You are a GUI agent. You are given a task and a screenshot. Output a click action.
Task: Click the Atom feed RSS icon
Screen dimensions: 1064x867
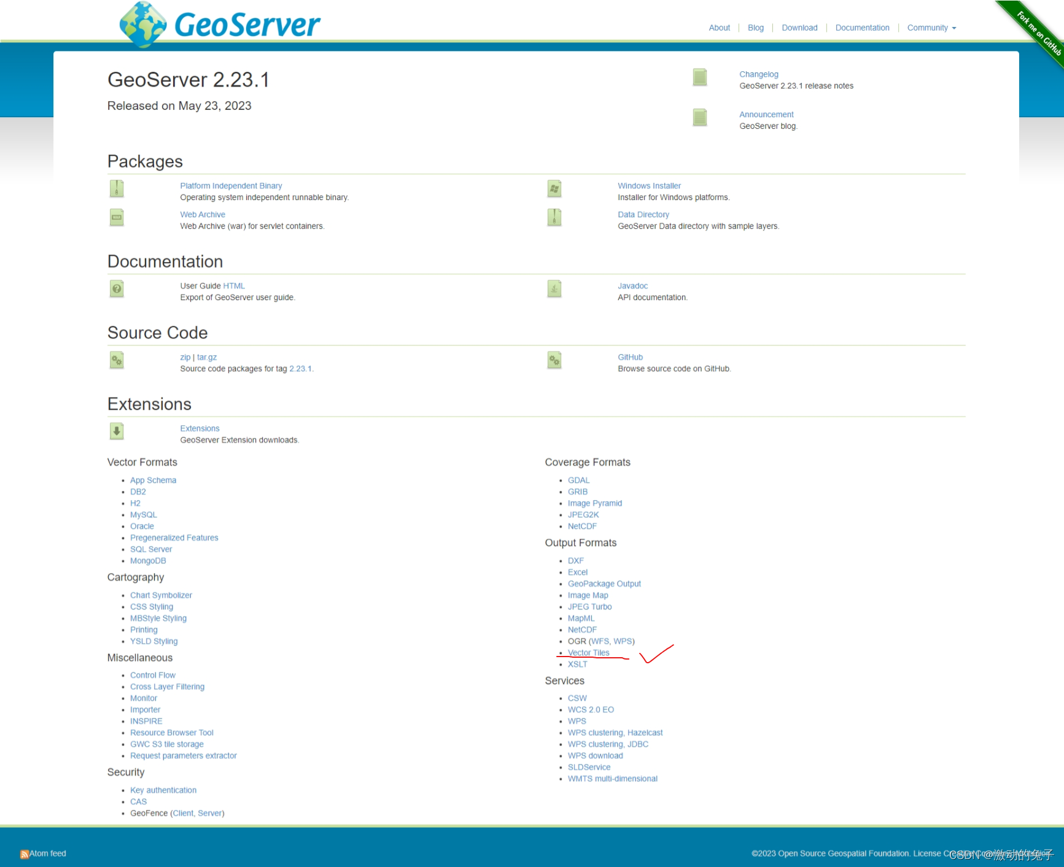coord(25,854)
